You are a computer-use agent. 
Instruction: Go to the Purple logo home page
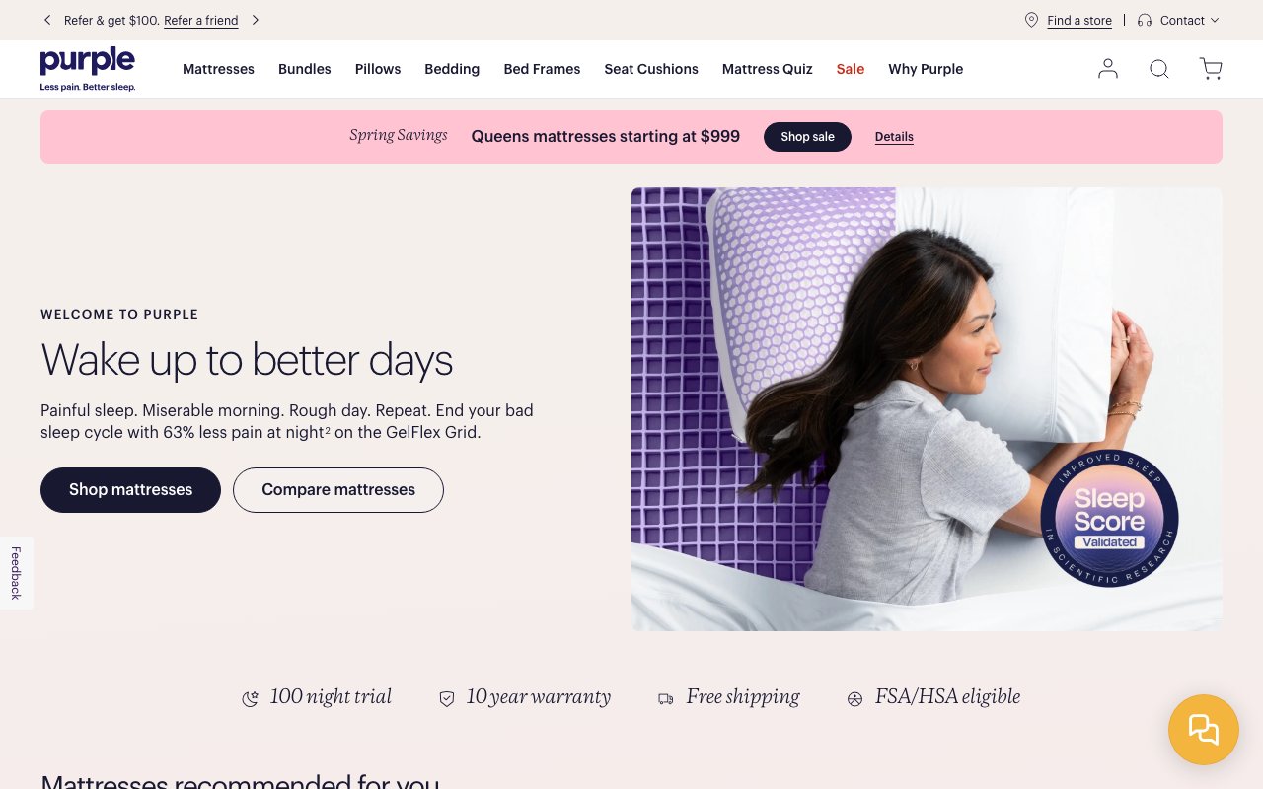(88, 69)
